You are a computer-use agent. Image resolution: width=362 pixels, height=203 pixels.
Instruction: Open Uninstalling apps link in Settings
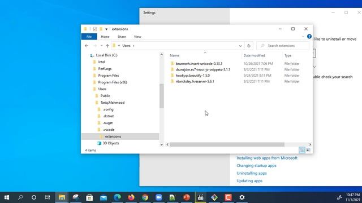[x=251, y=173]
